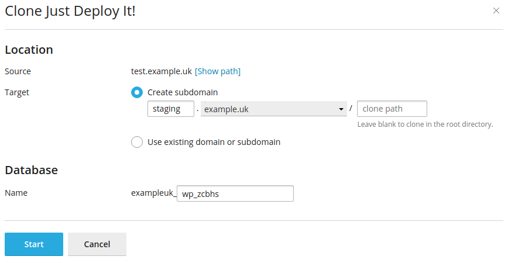
Task: Focus the clone path input field
Action: [392, 109]
